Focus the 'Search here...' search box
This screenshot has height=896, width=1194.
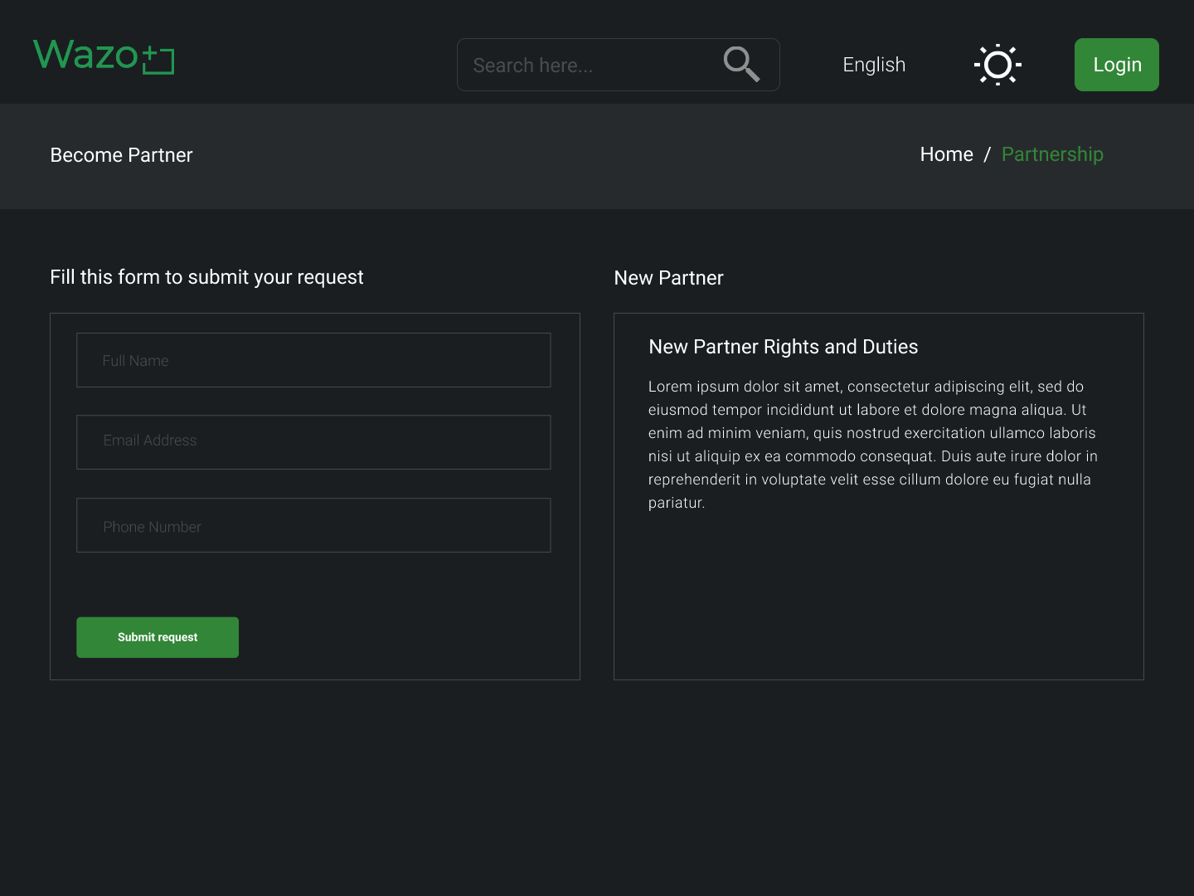tap(589, 65)
